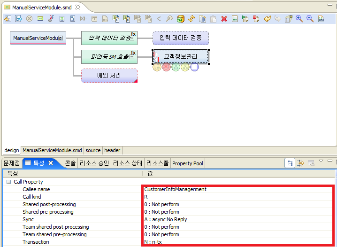The height and width of the screenshot is (247, 337).
Task: Click the clipboard with green flag icon
Action: click(245, 19)
